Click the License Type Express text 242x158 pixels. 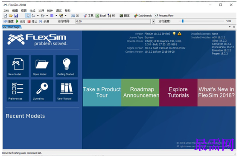141,37
